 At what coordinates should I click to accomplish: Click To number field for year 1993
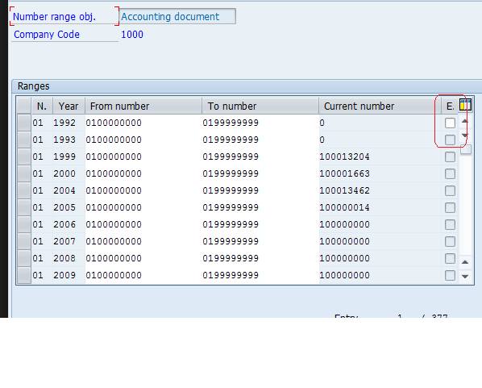point(260,140)
